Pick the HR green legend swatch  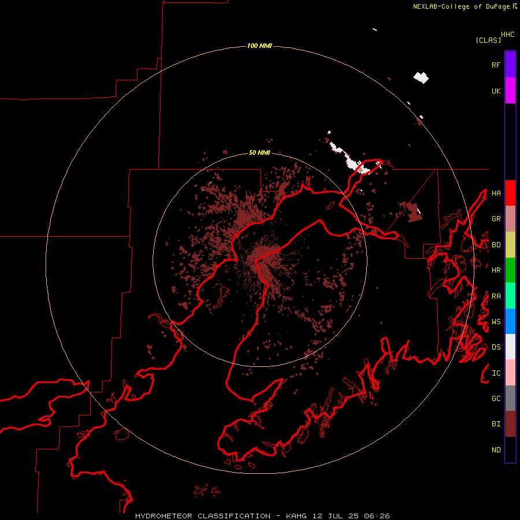510,270
